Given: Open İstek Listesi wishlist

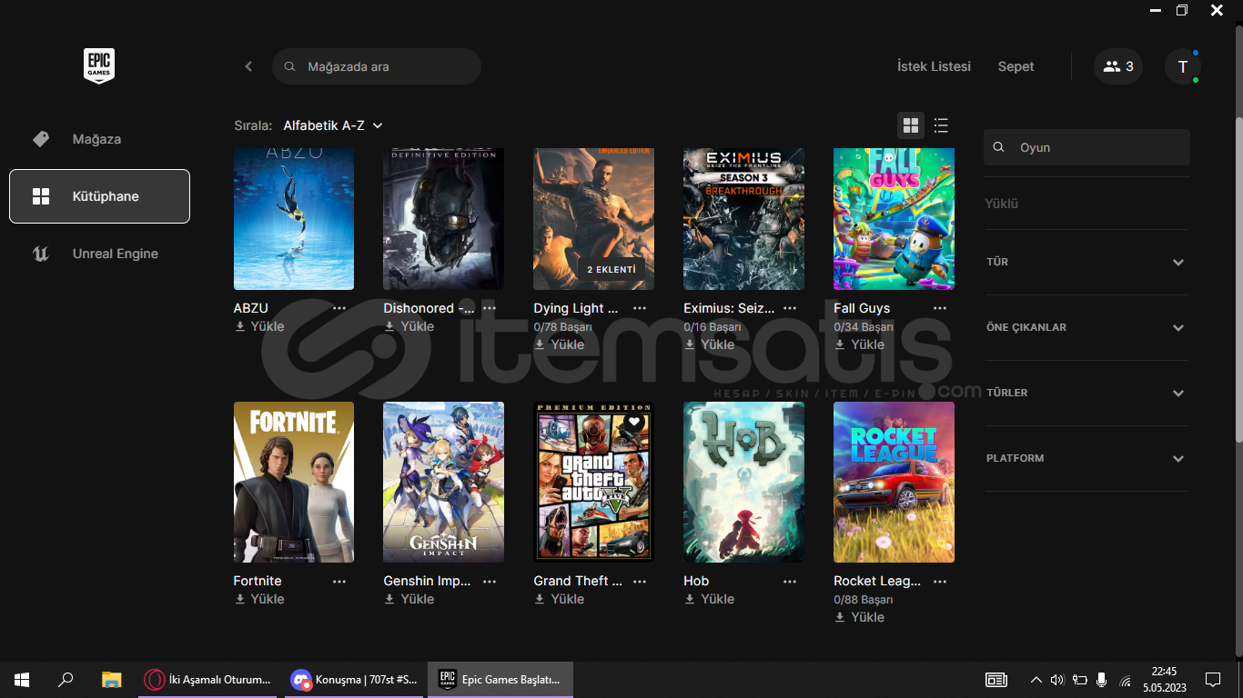Looking at the screenshot, I should [934, 66].
